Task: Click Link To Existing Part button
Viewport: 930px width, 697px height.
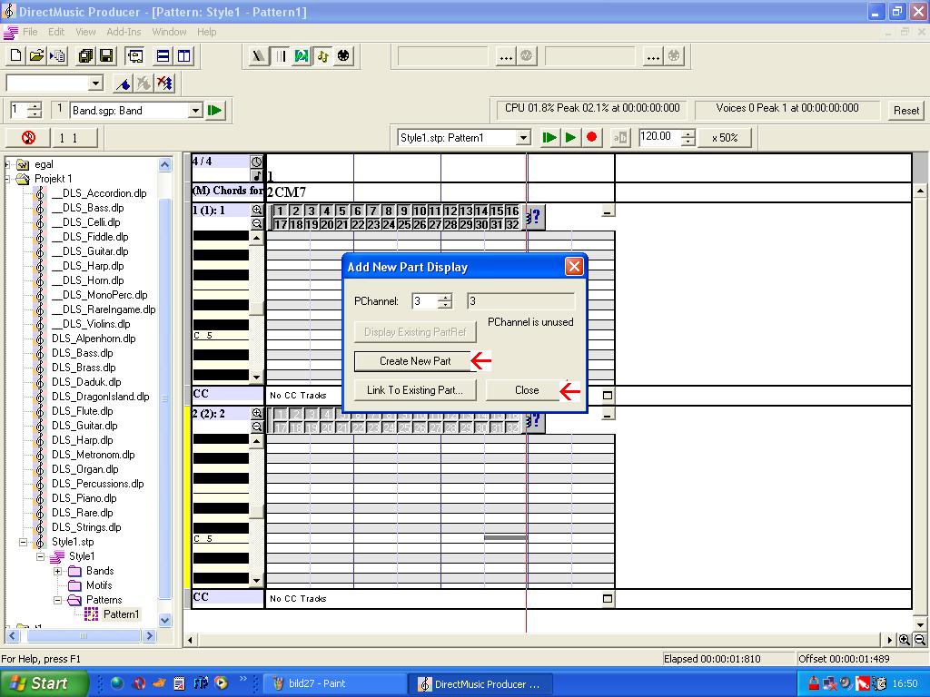Action: point(414,390)
